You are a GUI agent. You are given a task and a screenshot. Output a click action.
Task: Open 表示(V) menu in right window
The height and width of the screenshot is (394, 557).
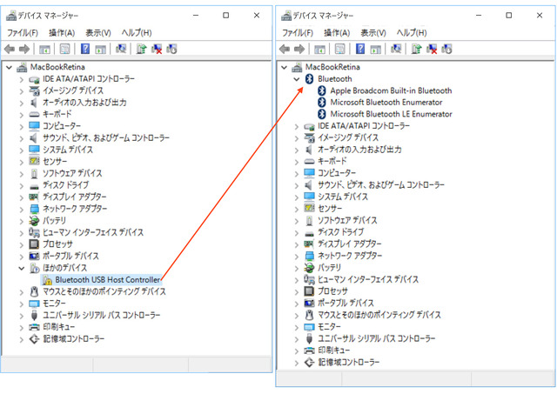click(x=373, y=33)
